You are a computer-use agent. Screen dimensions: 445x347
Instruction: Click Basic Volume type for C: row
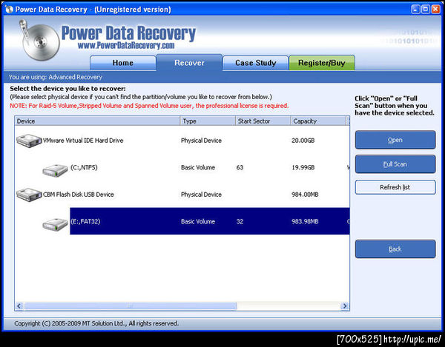point(198,167)
